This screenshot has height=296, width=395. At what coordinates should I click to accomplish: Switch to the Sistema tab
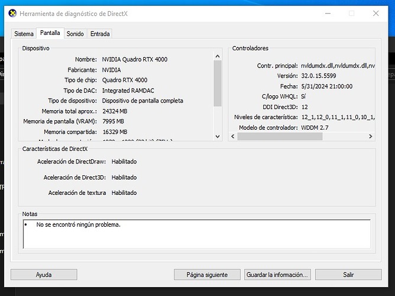point(24,34)
